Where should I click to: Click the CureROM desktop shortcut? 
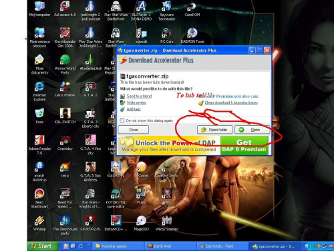pos(192,9)
